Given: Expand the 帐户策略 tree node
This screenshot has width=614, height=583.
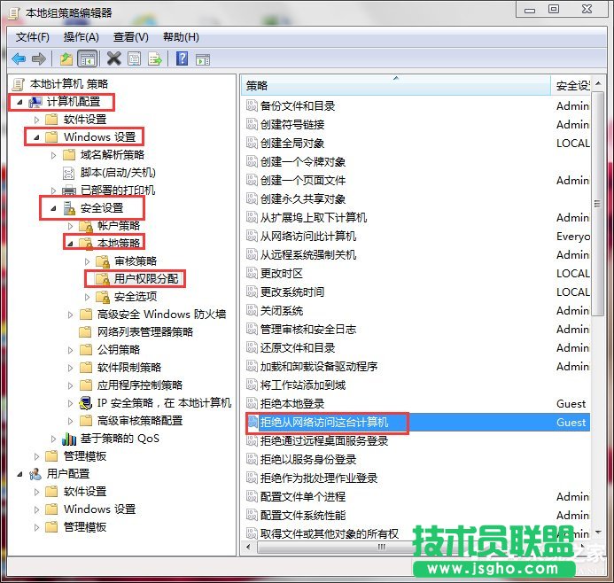Looking at the screenshot, I should (x=70, y=226).
